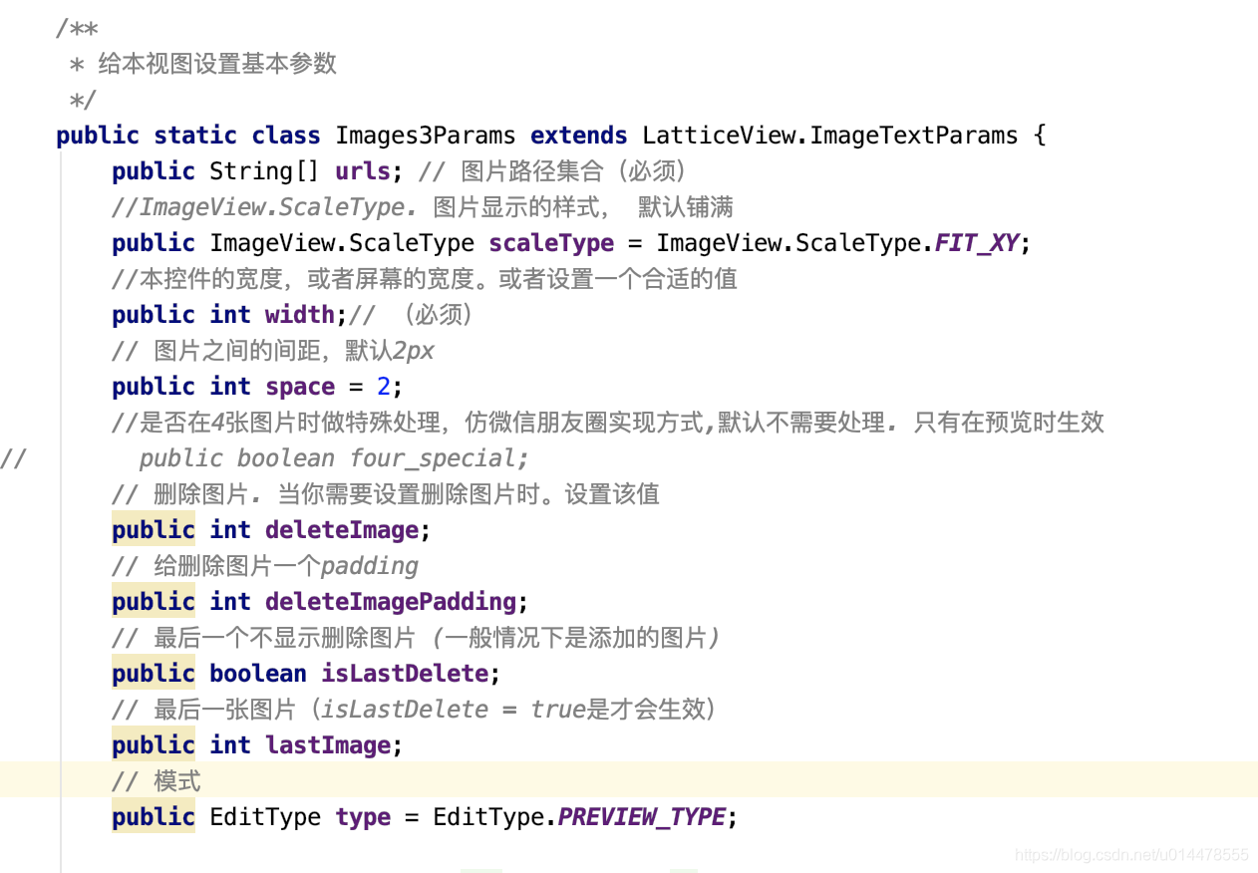
Task: Click the deleteImage field name
Action: [x=342, y=530]
